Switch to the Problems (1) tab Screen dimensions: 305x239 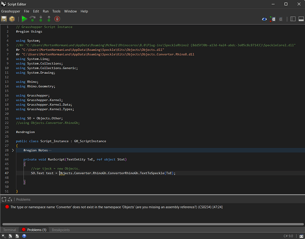point(34,230)
